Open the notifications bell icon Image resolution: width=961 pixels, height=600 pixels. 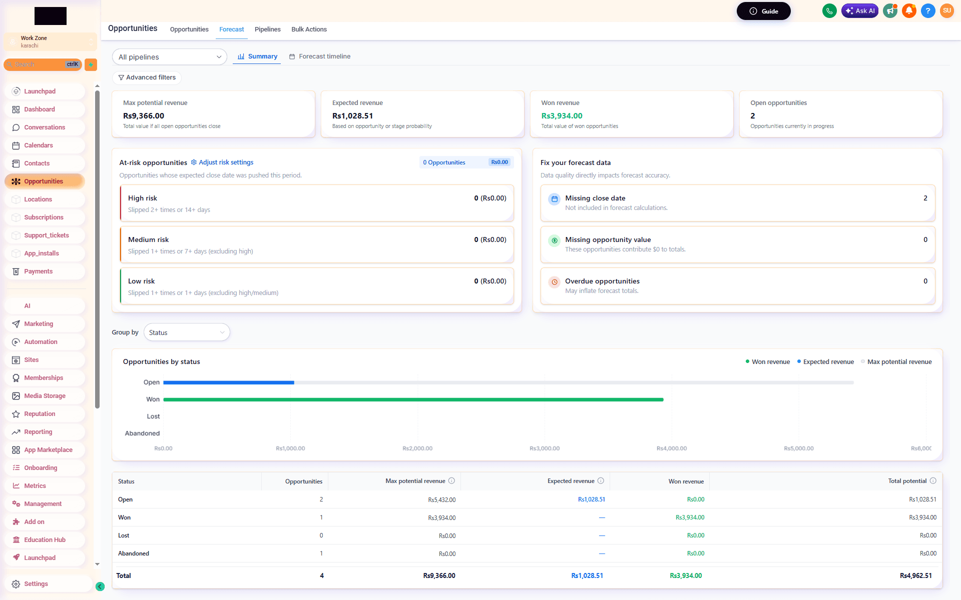(x=909, y=11)
